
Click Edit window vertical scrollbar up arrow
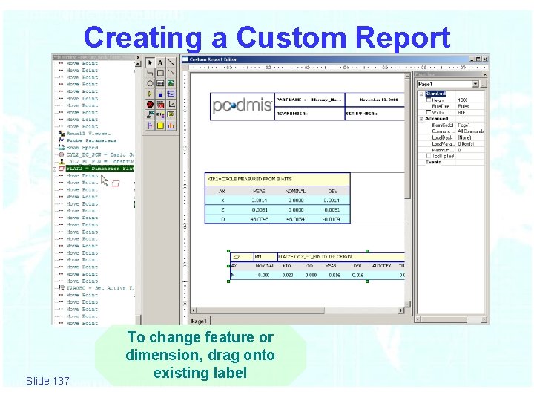[x=138, y=64]
